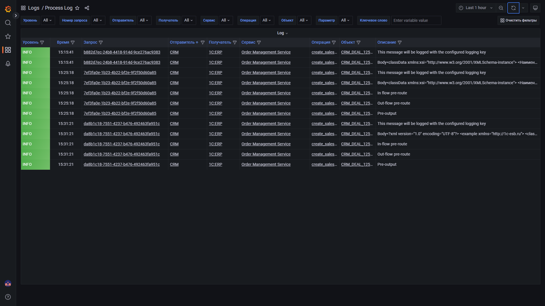Image resolution: width=545 pixels, height=306 pixels.
Task: Open filter for Сервис column
Action: tap(259, 42)
